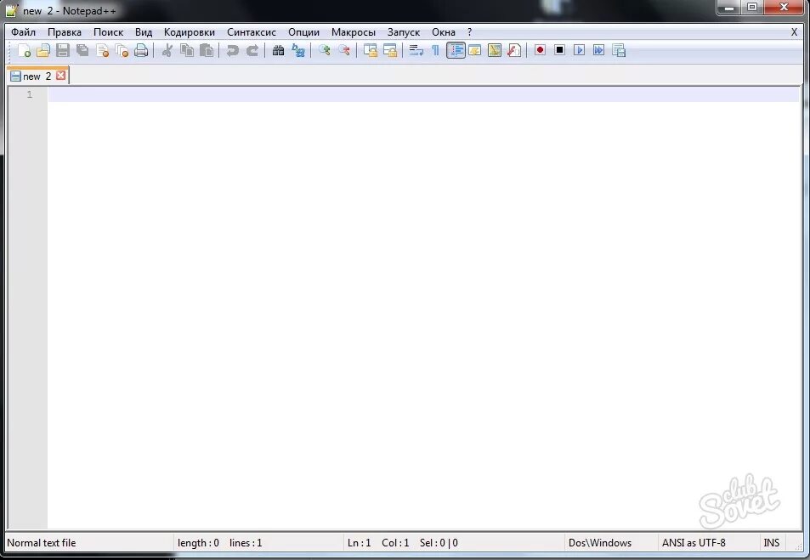Play back the recorded macro
The width and height of the screenshot is (810, 560).
pos(579,50)
